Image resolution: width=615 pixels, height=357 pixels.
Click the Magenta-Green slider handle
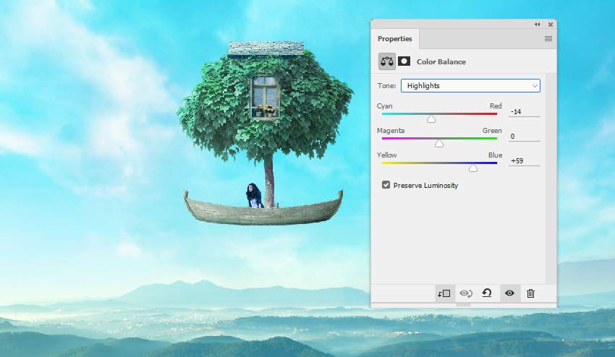click(x=439, y=143)
